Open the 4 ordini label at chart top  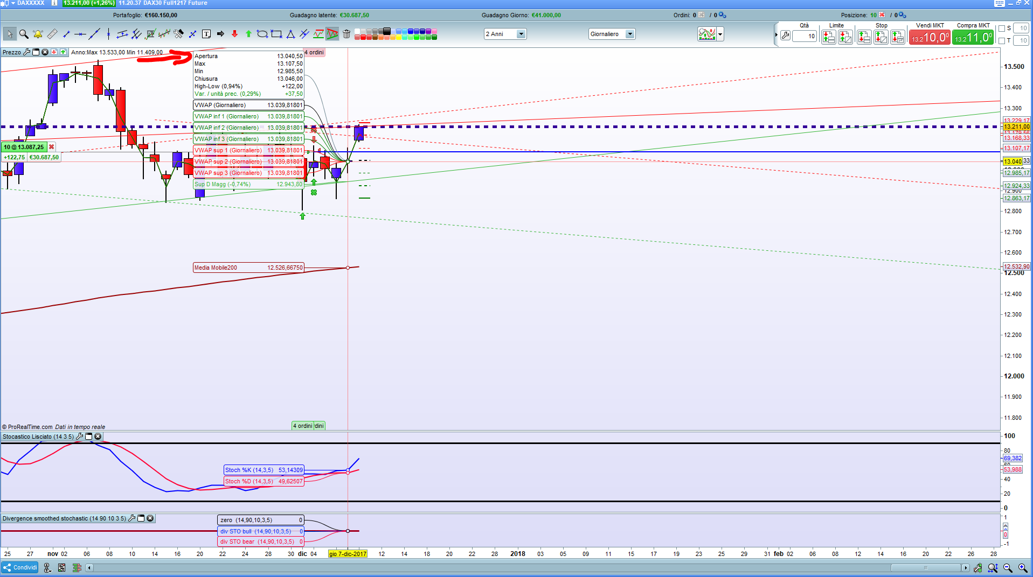coord(314,52)
